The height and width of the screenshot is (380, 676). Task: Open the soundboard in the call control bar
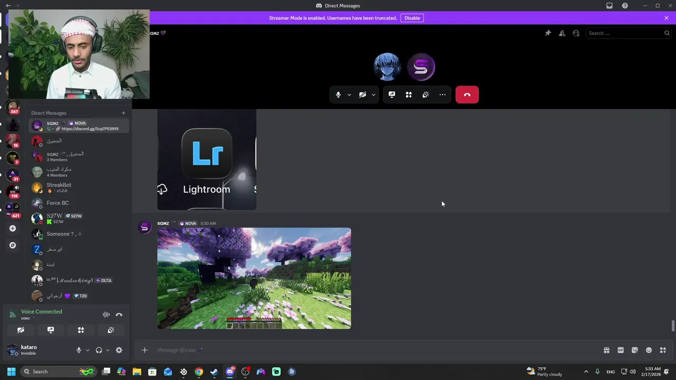426,94
